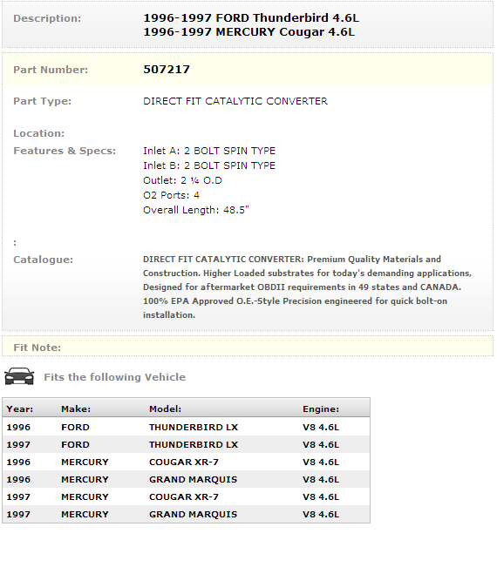
Task: Click the Make column header
Action: 76,409
